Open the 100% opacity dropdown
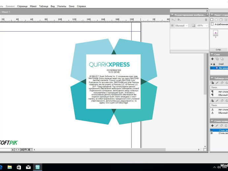The image size is (228, 171). [202, 25]
